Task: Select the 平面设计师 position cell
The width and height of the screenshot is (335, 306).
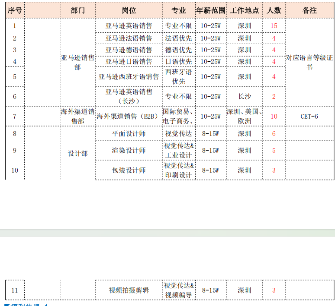Action: 129,134
